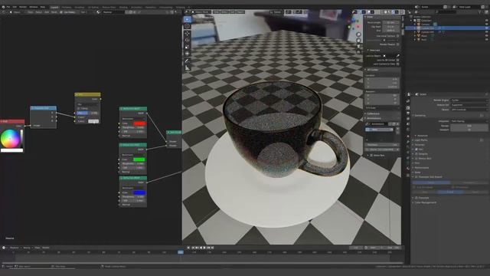The width and height of the screenshot is (490, 276).
Task: Open the Tool properties tab
Action: [x=408, y=100]
